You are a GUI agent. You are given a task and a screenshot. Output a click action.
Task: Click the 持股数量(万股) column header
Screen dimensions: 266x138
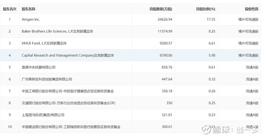161,9
